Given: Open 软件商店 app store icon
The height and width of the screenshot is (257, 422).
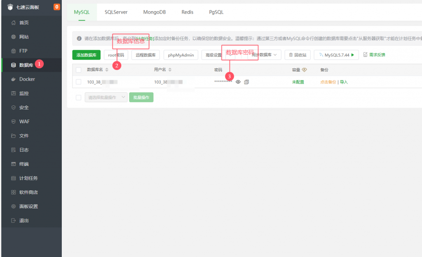Looking at the screenshot, I should pos(14,192).
